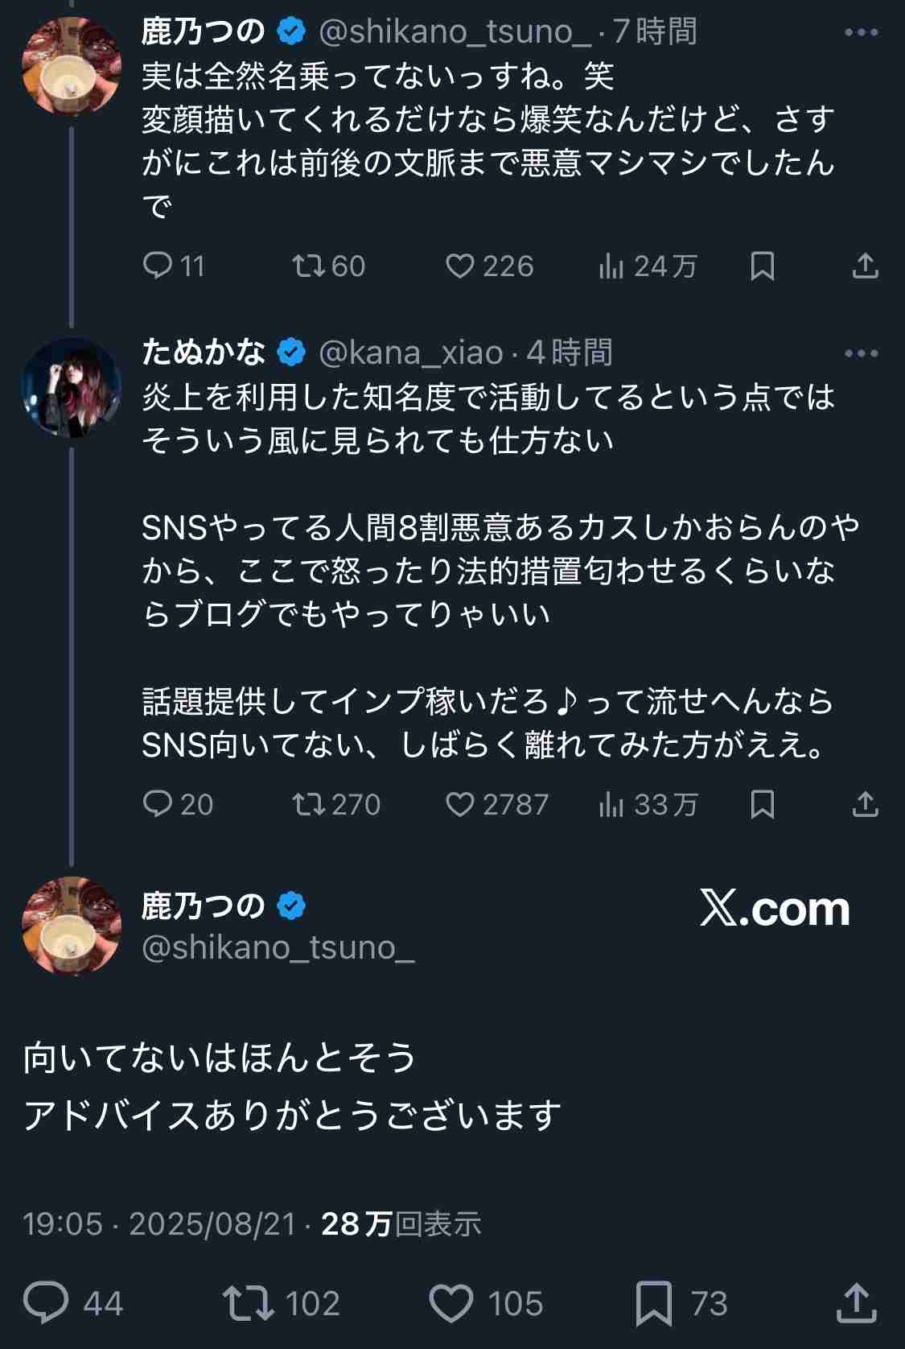Open the @kana_xiao profile handle
Screen dimensions: 905x1349
click(410, 353)
